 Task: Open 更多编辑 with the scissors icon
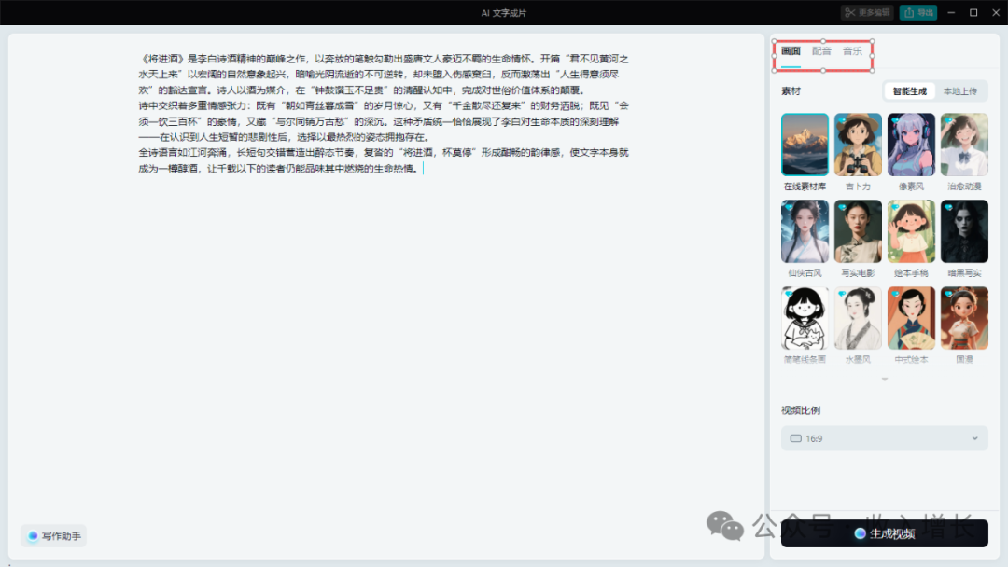tap(867, 12)
